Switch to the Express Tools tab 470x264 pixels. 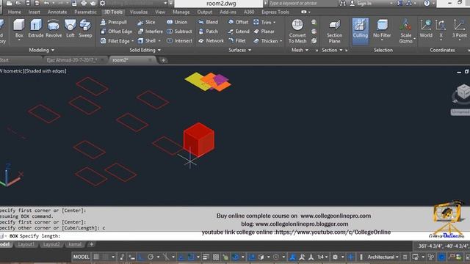coord(275,12)
